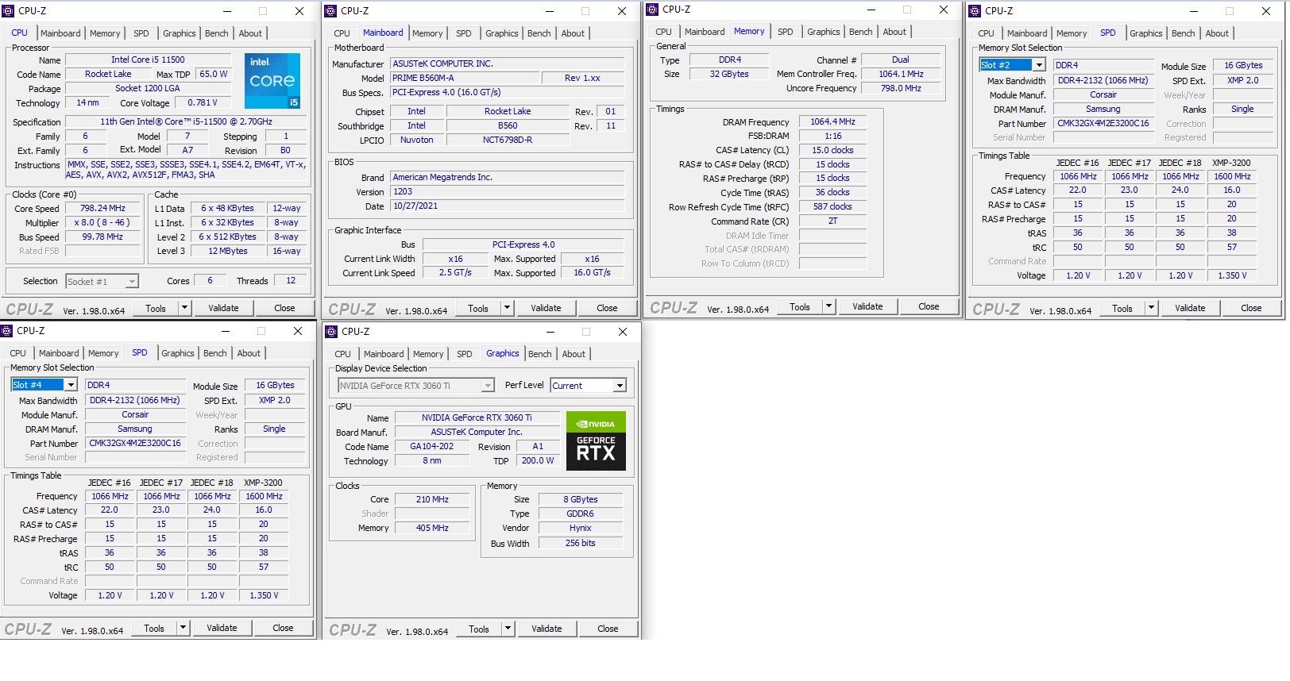Click the Uncore Frequency value 798.0 MHz
The width and height of the screenshot is (1290, 681).
[x=901, y=88]
